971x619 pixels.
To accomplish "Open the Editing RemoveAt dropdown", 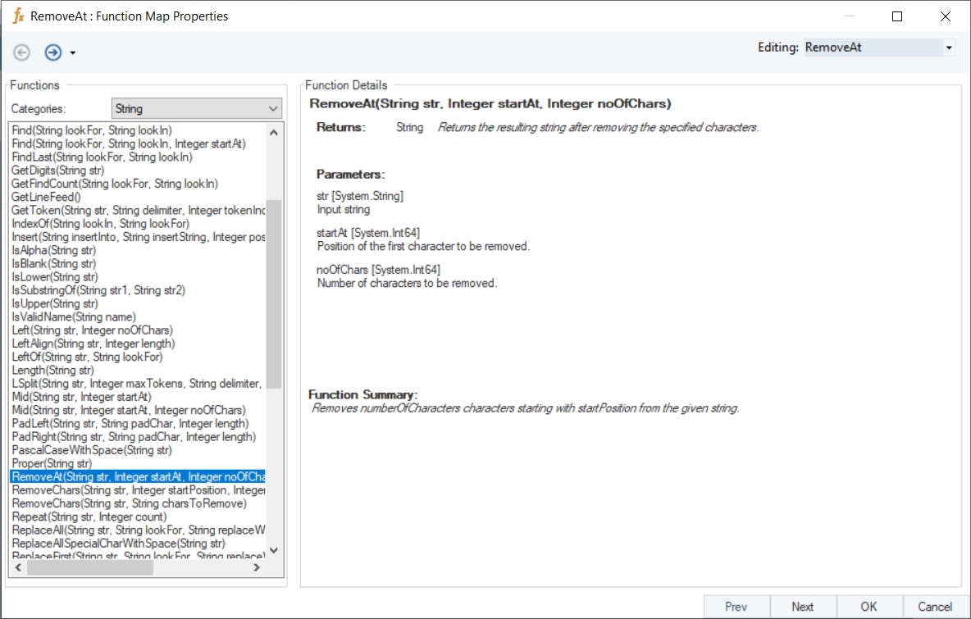I will tap(949, 48).
